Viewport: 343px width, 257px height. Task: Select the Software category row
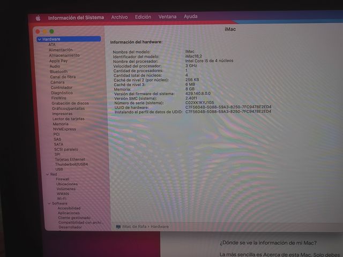point(59,203)
